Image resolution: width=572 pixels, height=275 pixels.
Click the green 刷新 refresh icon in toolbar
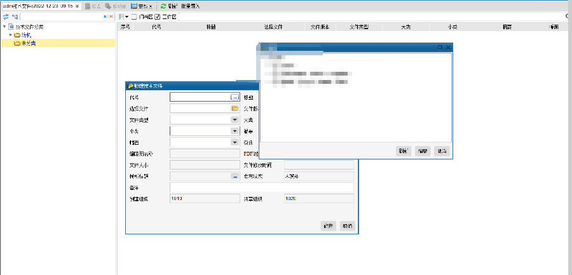(x=163, y=6)
